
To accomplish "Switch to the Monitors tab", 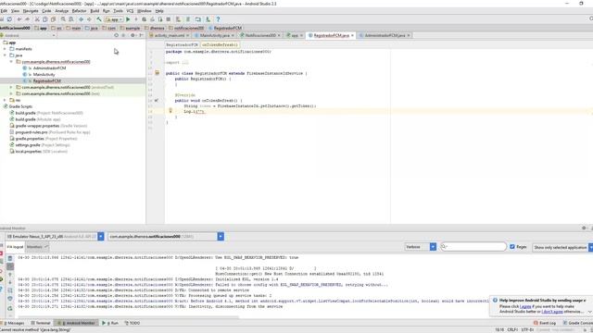I will click(37, 247).
